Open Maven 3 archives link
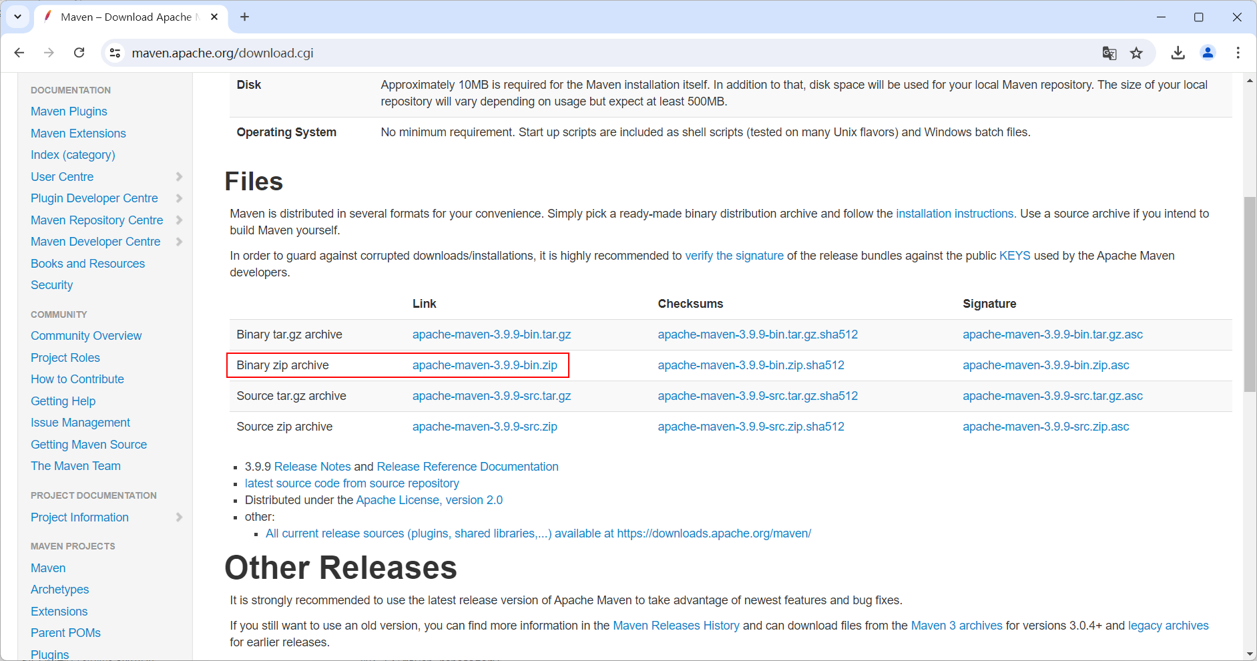The height and width of the screenshot is (661, 1257). point(957,626)
